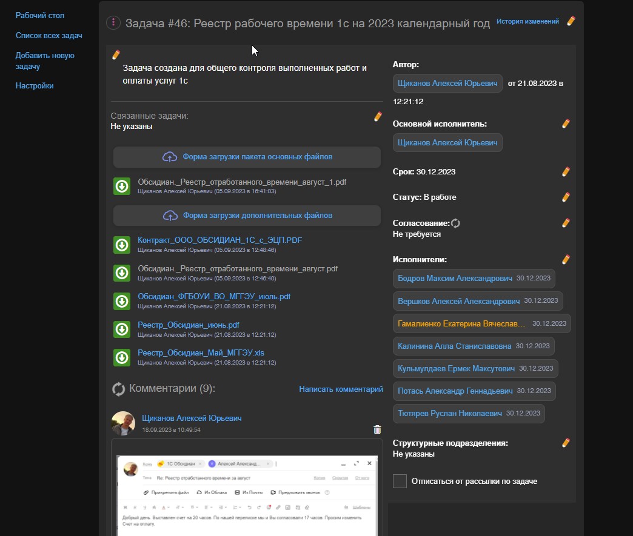Screen dimensions: 633x536
Task: Edit Основной исполнитель via pencil icon
Action: (x=566, y=124)
